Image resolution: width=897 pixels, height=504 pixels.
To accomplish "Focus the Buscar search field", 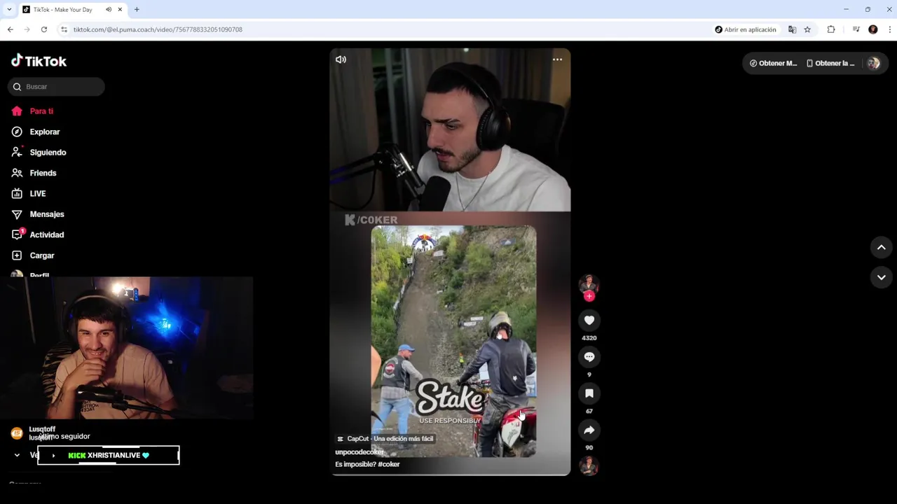I will coord(56,87).
